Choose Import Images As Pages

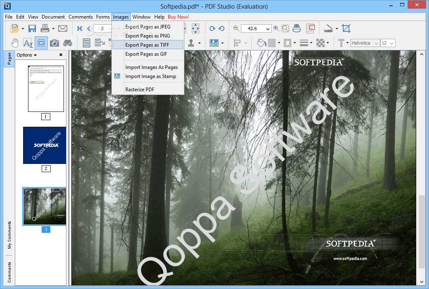pos(148,67)
